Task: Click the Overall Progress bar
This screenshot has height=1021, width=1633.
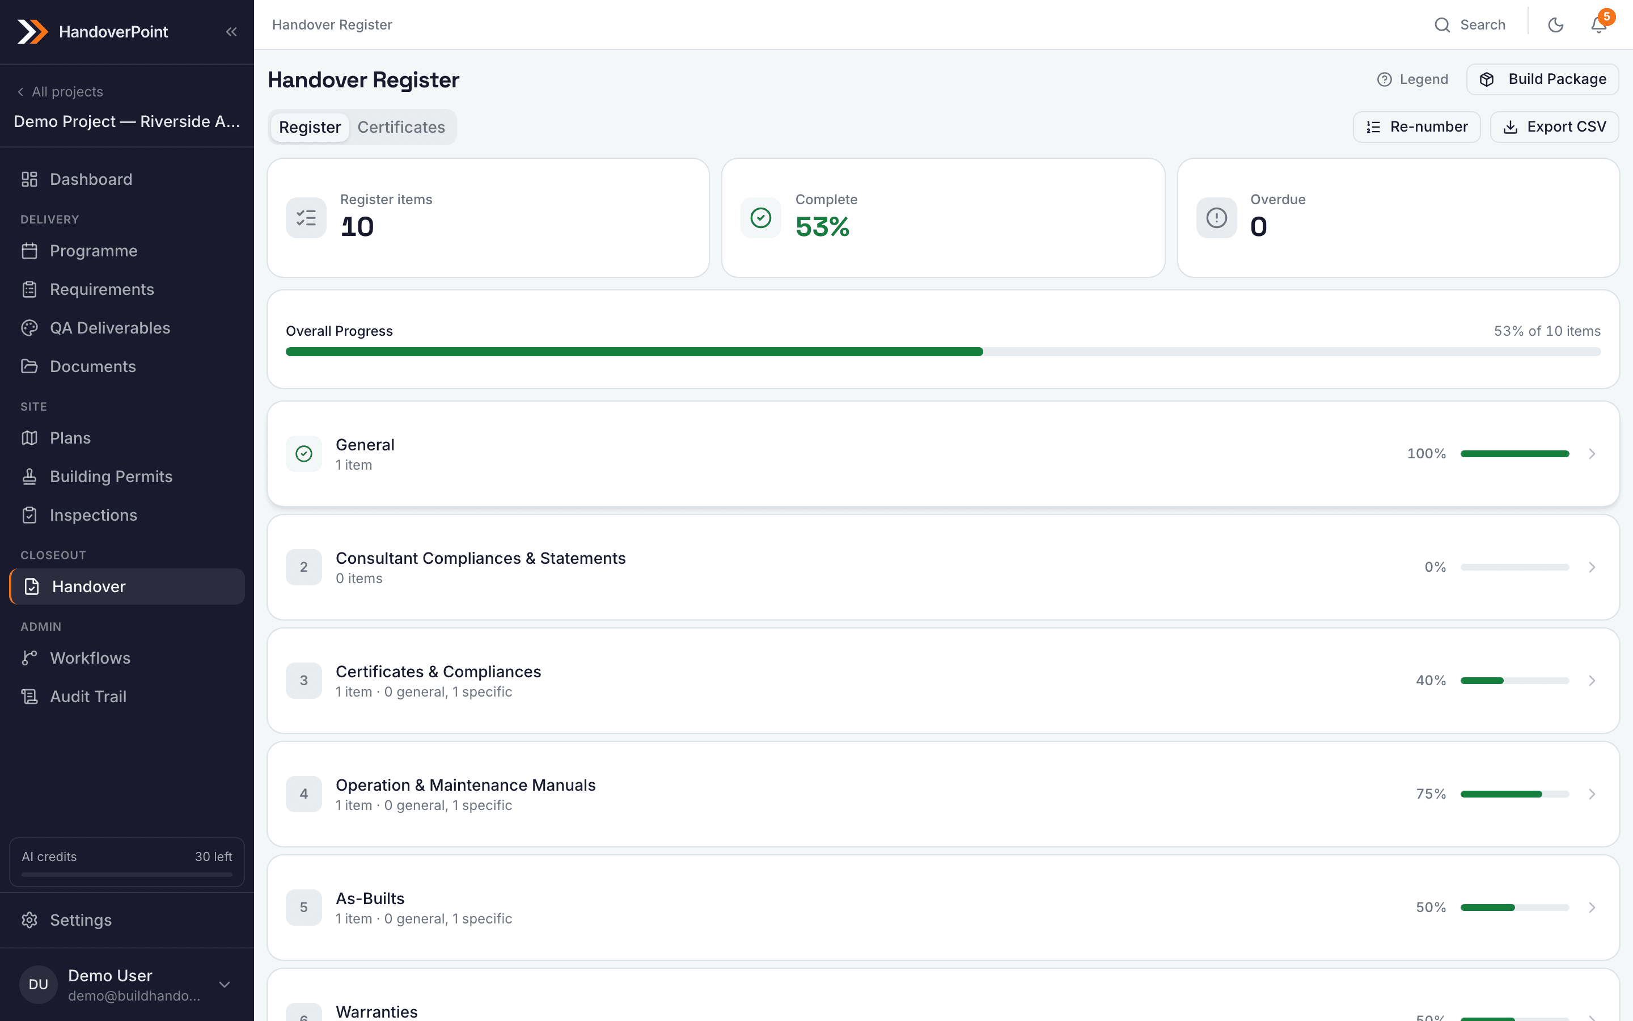Action: click(x=943, y=352)
